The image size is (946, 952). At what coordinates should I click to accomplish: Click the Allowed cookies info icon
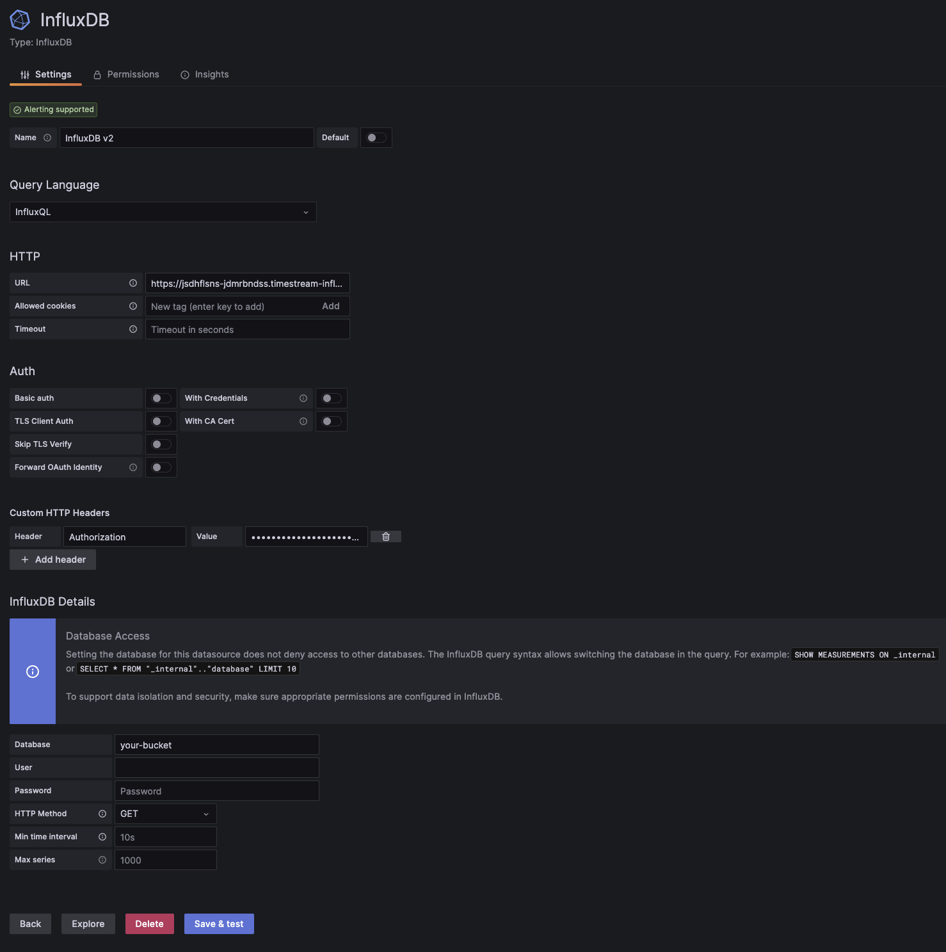point(133,306)
